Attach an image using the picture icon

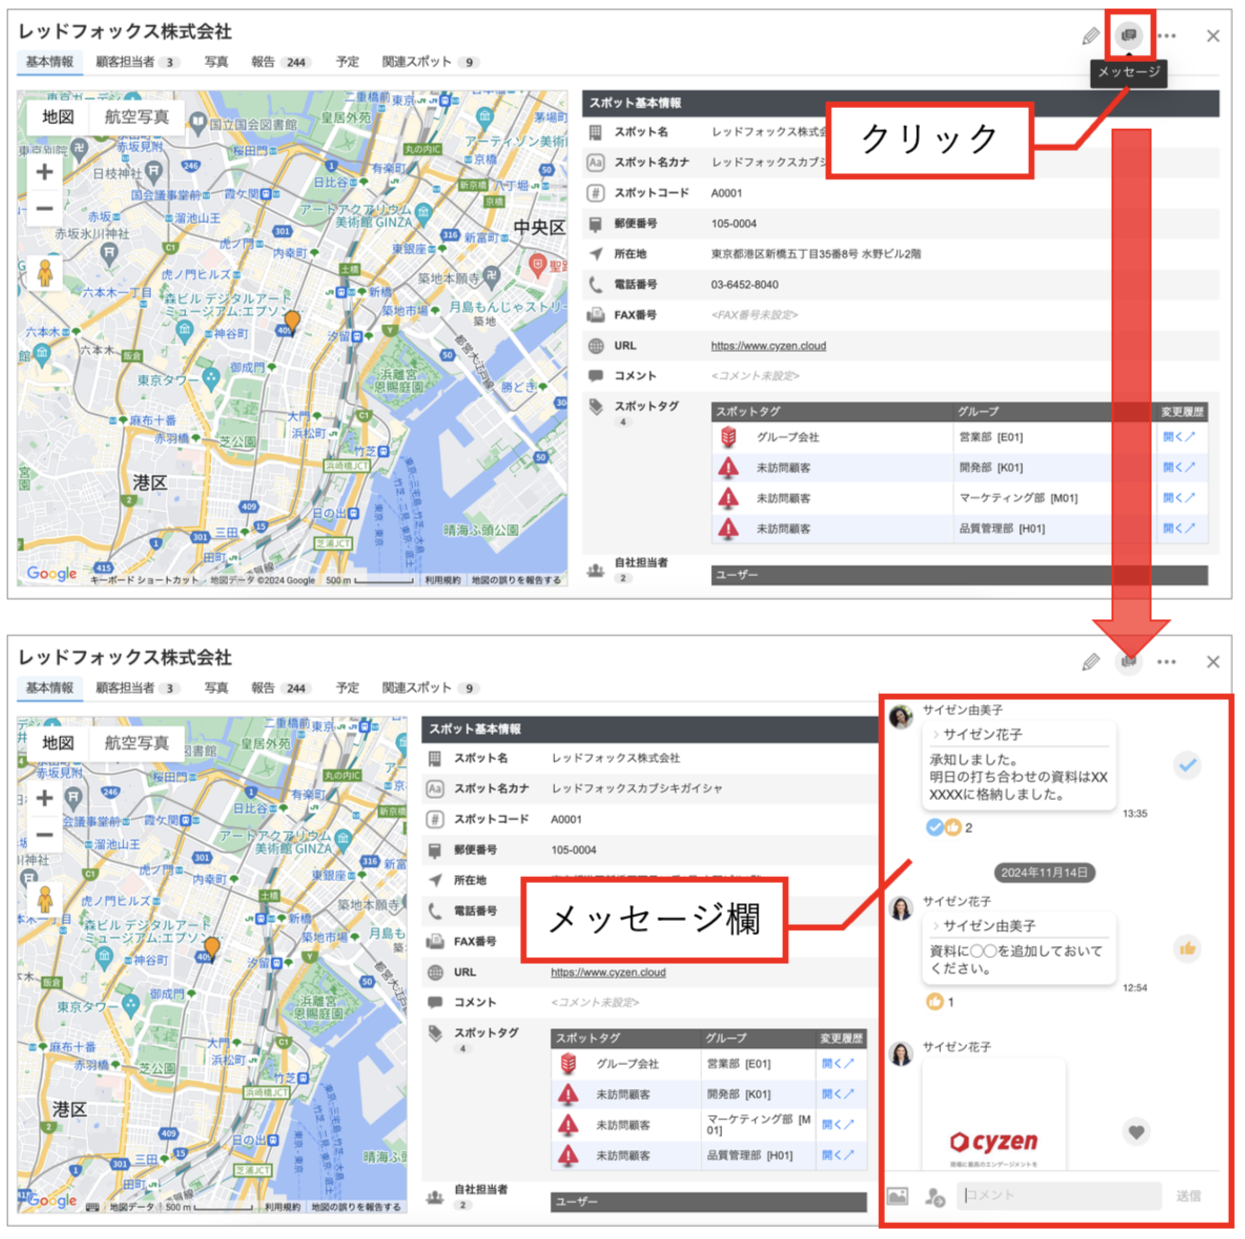click(x=897, y=1196)
